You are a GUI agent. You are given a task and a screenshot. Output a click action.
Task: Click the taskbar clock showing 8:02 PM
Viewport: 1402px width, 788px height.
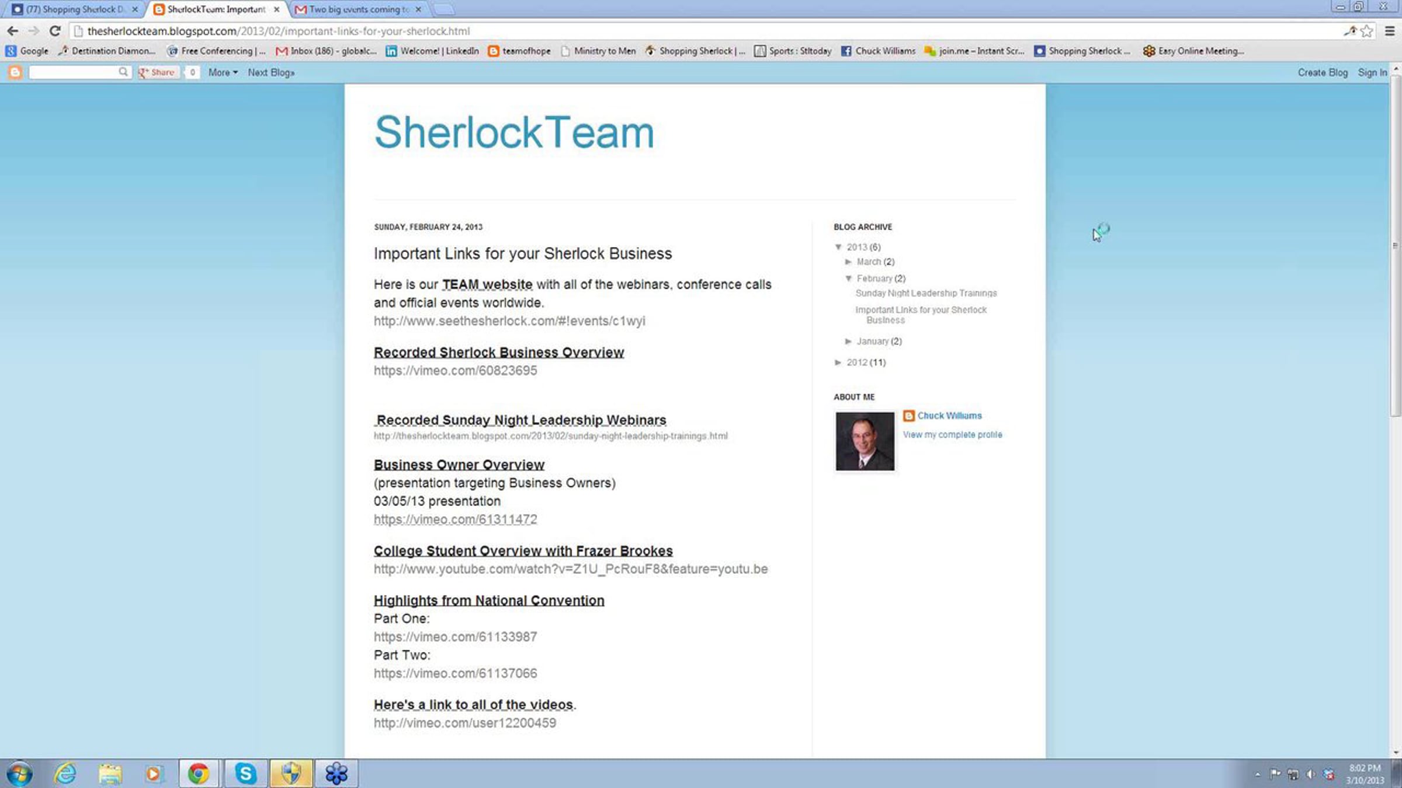1365,774
